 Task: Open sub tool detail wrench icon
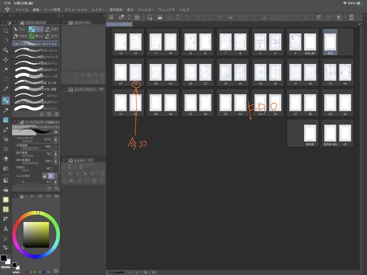point(56,189)
